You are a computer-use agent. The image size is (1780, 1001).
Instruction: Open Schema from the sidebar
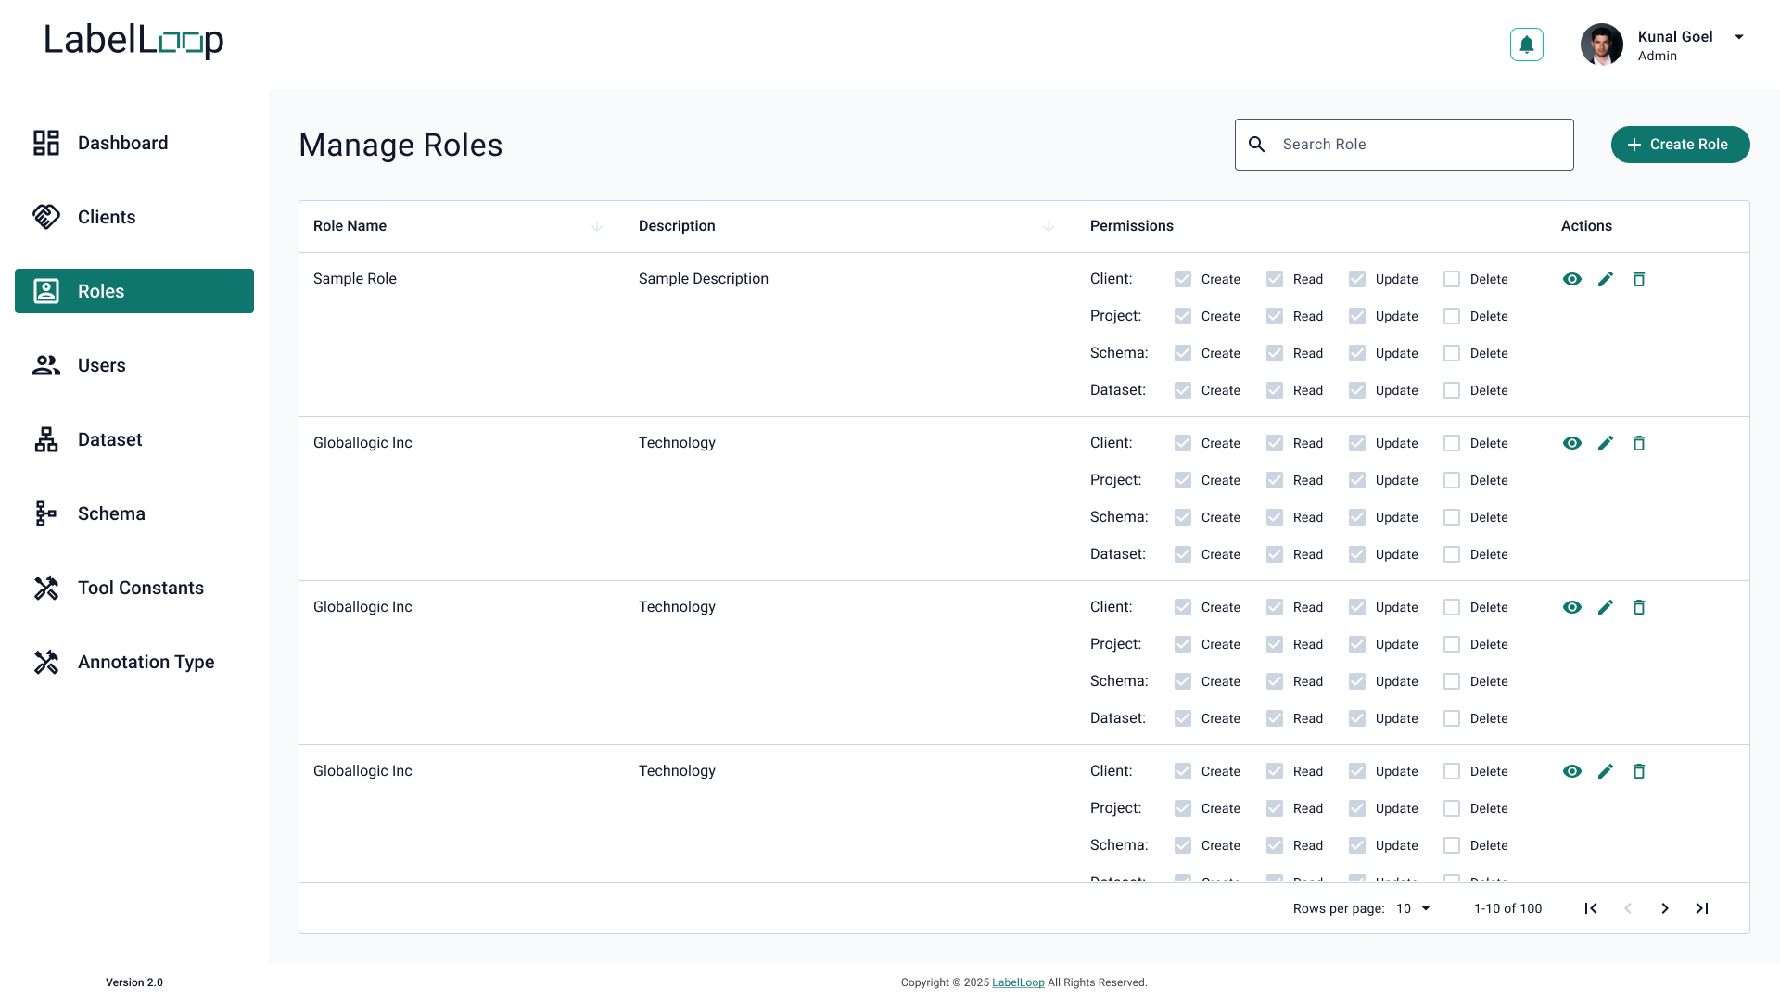click(134, 513)
